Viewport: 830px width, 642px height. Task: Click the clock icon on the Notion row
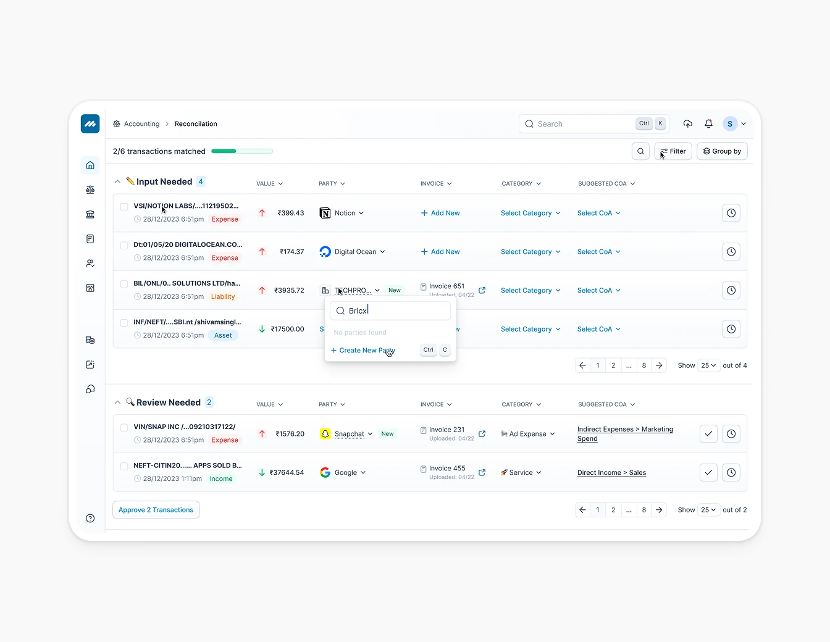[731, 213]
